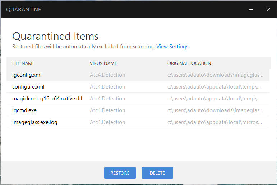Select the igconfig.xml quarantined file
This screenshot has height=185, width=277.
tap(27, 75)
